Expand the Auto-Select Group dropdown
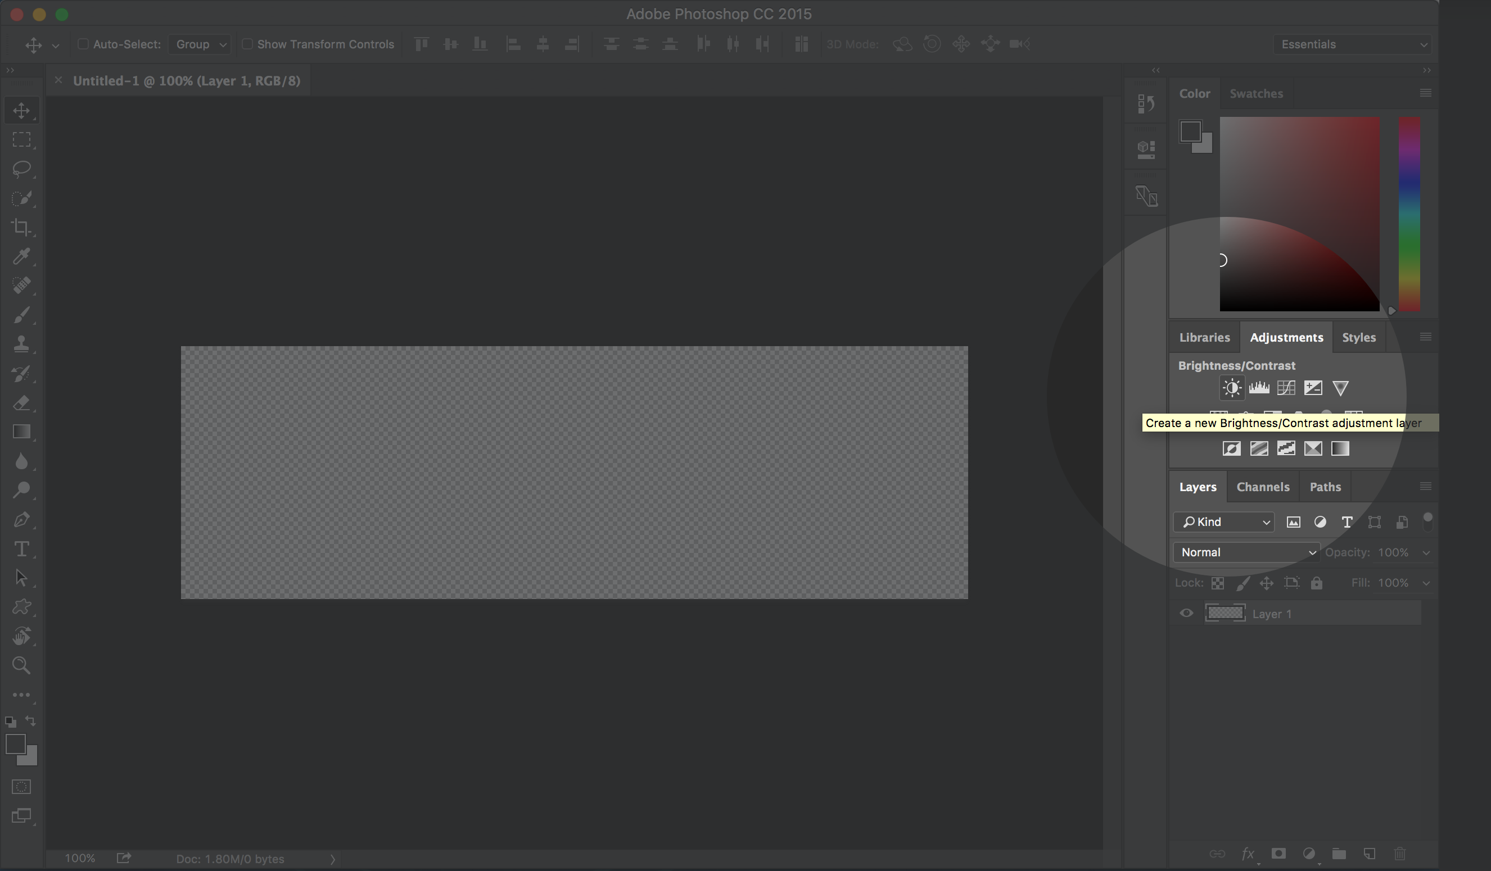 coord(201,44)
